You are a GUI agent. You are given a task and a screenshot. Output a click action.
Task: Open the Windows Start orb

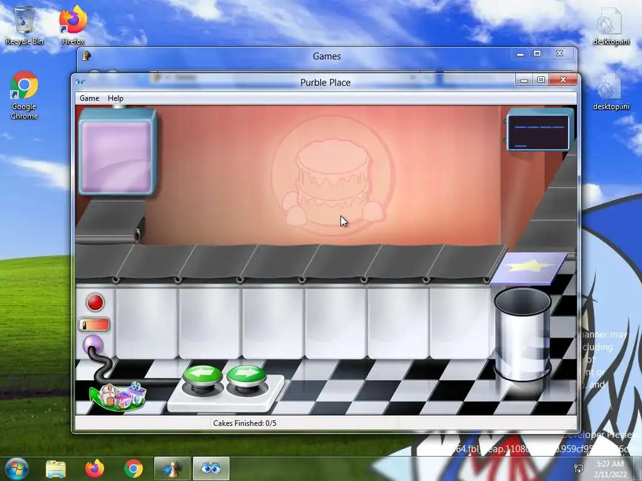(17, 468)
